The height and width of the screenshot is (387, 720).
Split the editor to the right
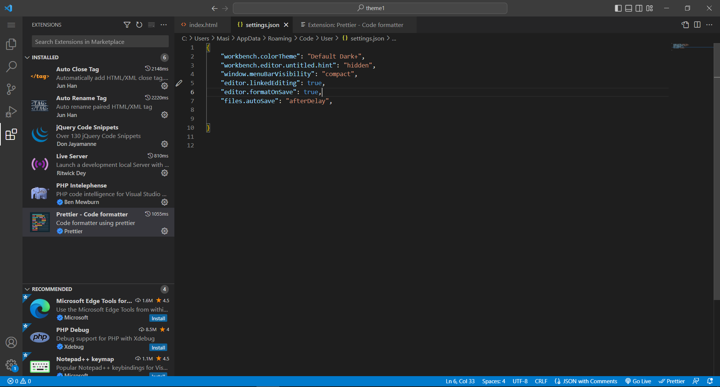click(697, 25)
